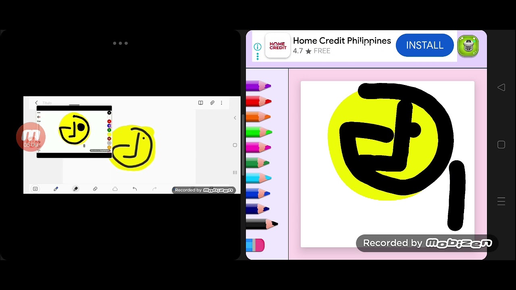Image resolution: width=516 pixels, height=290 pixels.
Task: Select the black pencil
Action: (262, 224)
